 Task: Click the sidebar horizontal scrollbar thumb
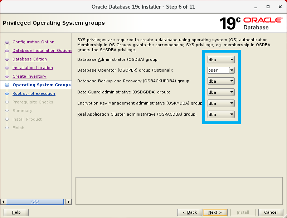tap(35, 202)
